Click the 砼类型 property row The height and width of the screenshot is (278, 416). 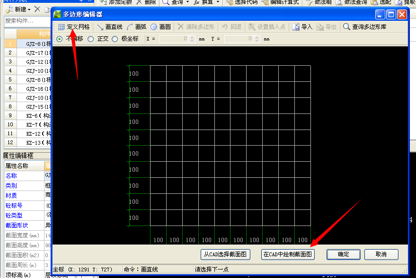[27, 216]
